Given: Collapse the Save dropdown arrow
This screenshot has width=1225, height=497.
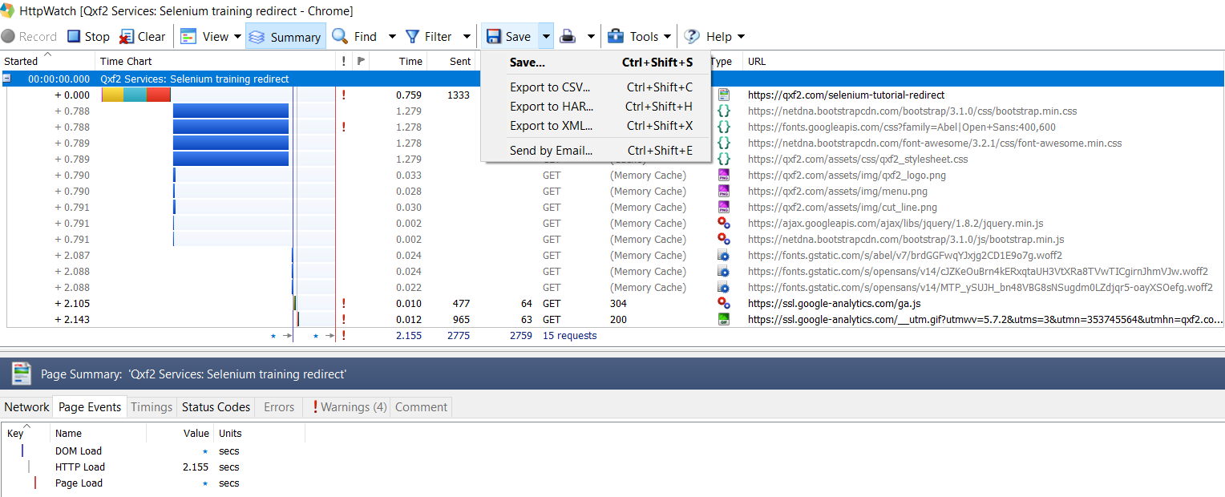Looking at the screenshot, I should [546, 37].
